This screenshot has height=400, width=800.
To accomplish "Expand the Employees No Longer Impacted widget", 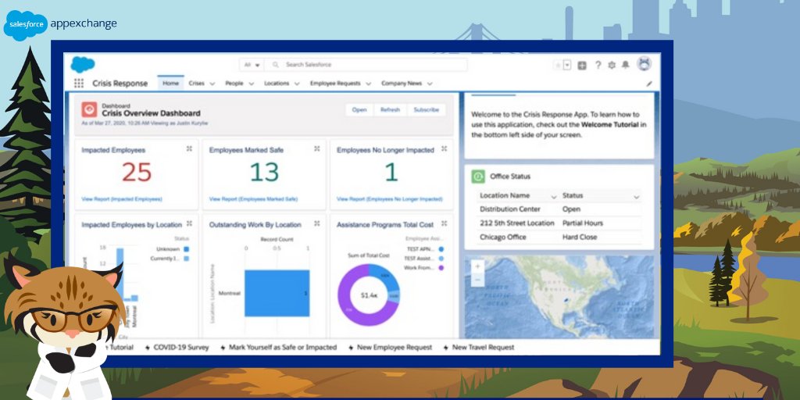I will 444,148.
